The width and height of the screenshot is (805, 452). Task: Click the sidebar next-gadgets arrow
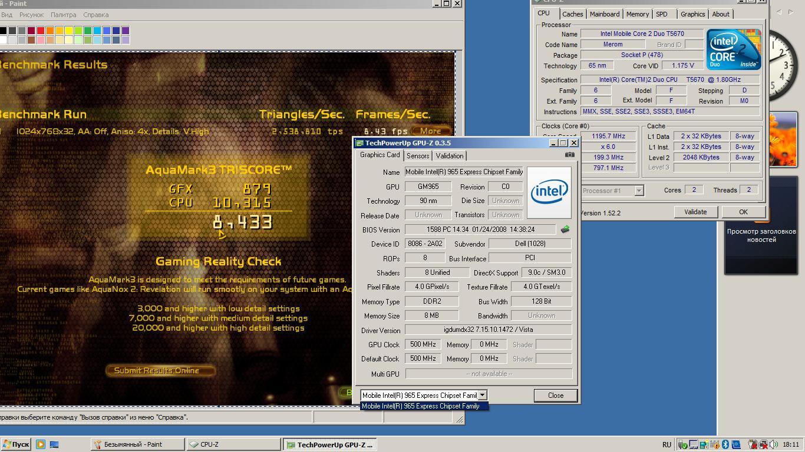(792, 12)
